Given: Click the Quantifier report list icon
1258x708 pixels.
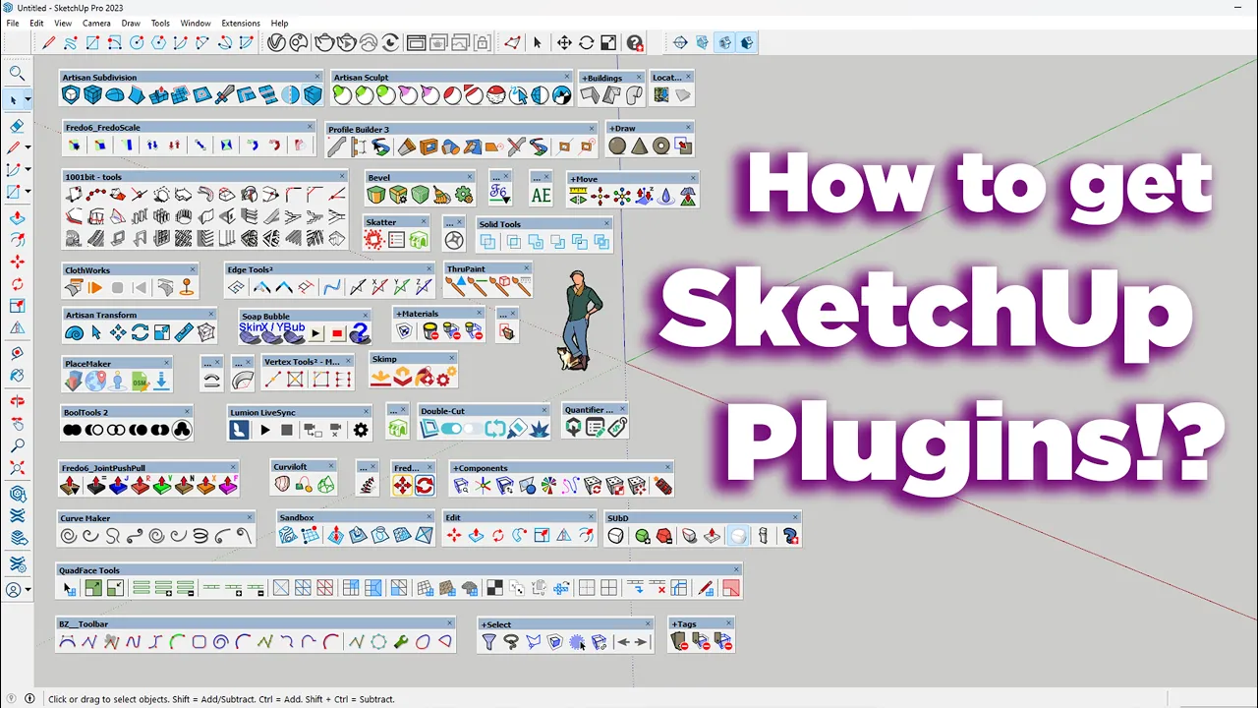Looking at the screenshot, I should [595, 427].
